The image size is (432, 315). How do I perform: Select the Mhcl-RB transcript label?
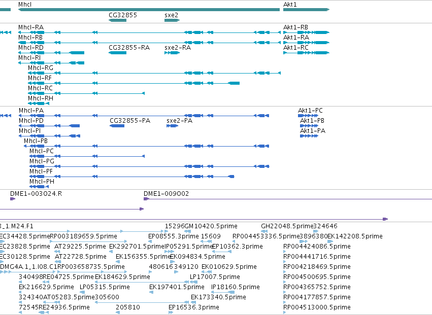pyautogui.click(x=30, y=37)
